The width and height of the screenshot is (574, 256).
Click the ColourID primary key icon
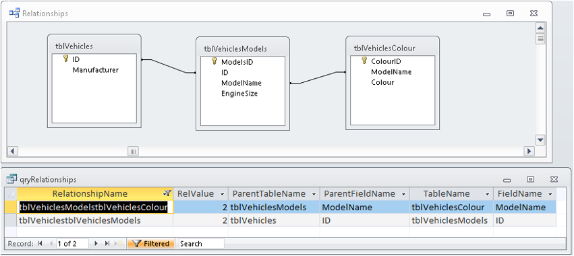click(x=364, y=61)
